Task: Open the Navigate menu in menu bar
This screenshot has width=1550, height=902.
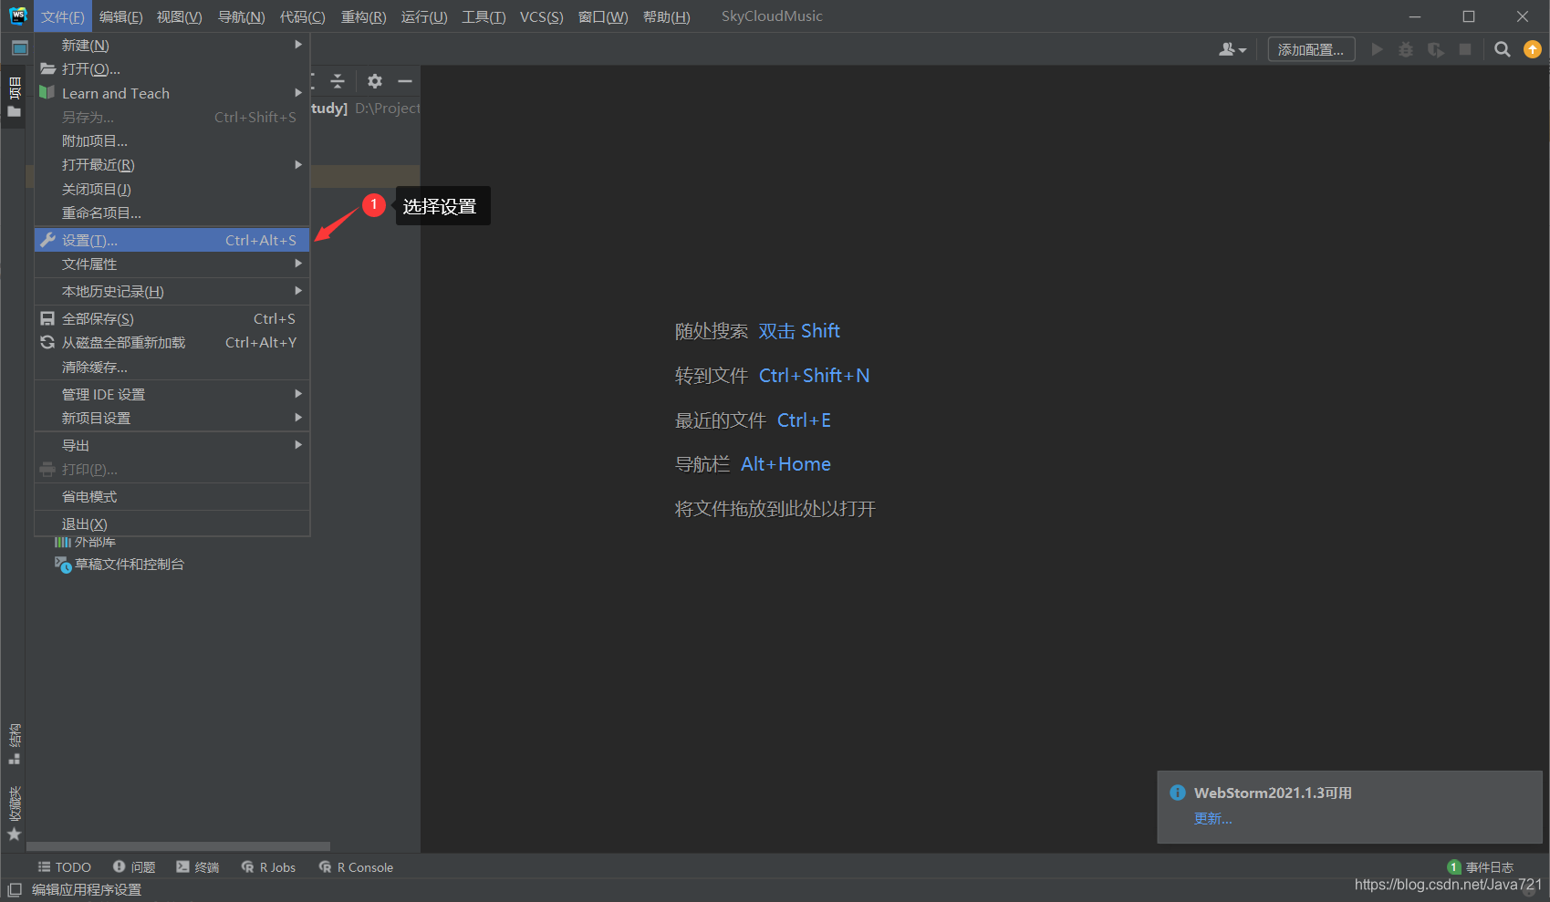Action: pyautogui.click(x=241, y=16)
